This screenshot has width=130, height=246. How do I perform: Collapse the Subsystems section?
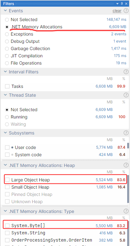click(x=5, y=133)
